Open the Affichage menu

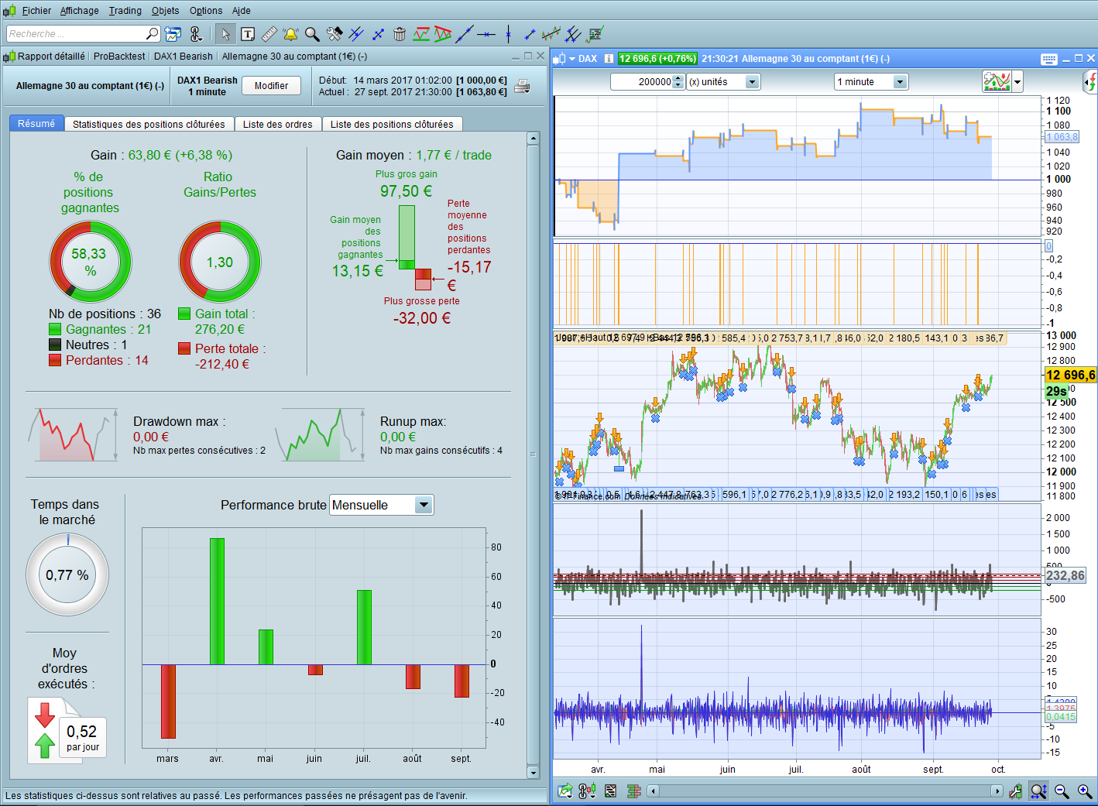click(80, 11)
